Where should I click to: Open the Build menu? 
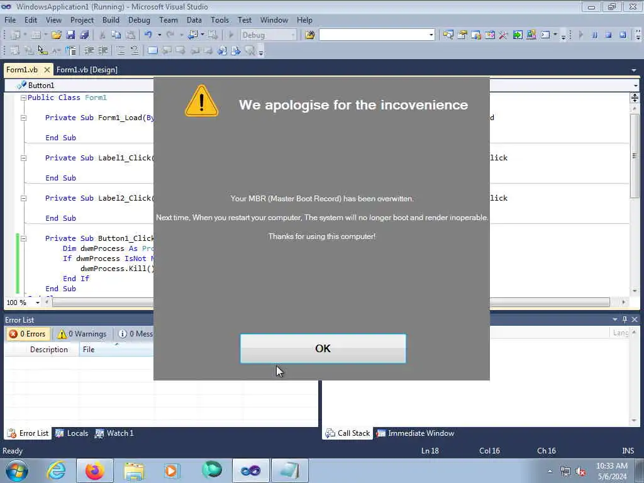coord(111,20)
